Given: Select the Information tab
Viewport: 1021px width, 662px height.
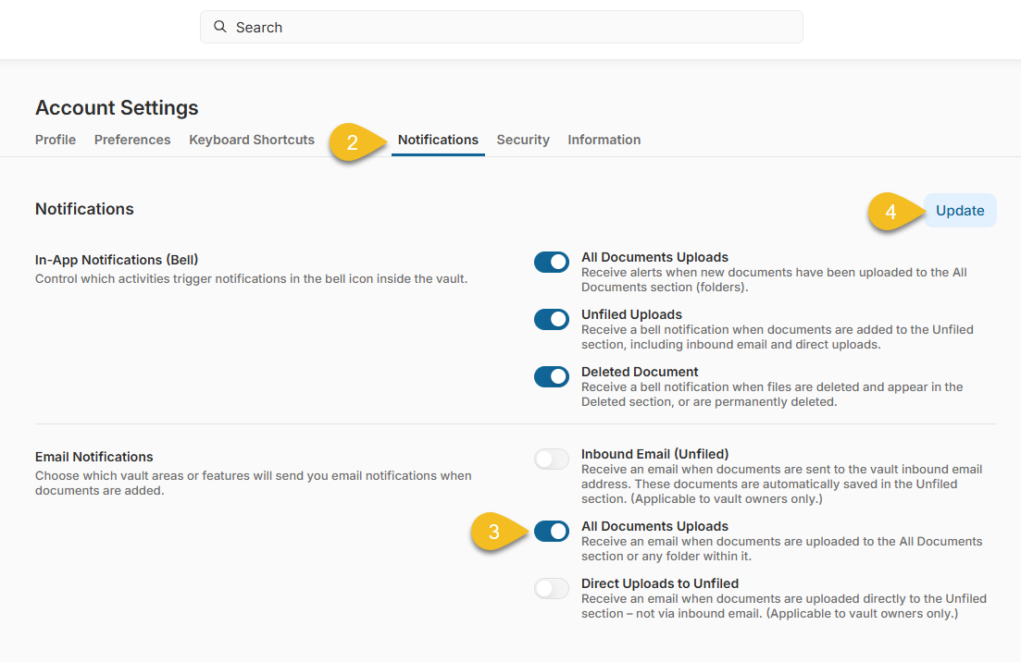Looking at the screenshot, I should pyautogui.click(x=604, y=140).
